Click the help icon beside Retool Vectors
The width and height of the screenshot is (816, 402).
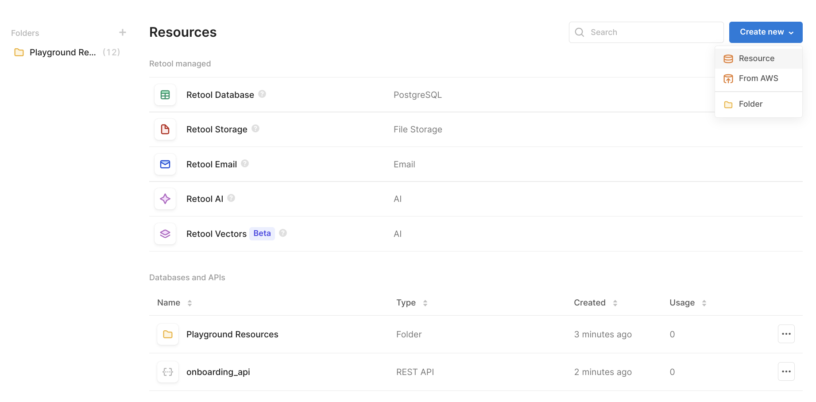click(282, 233)
